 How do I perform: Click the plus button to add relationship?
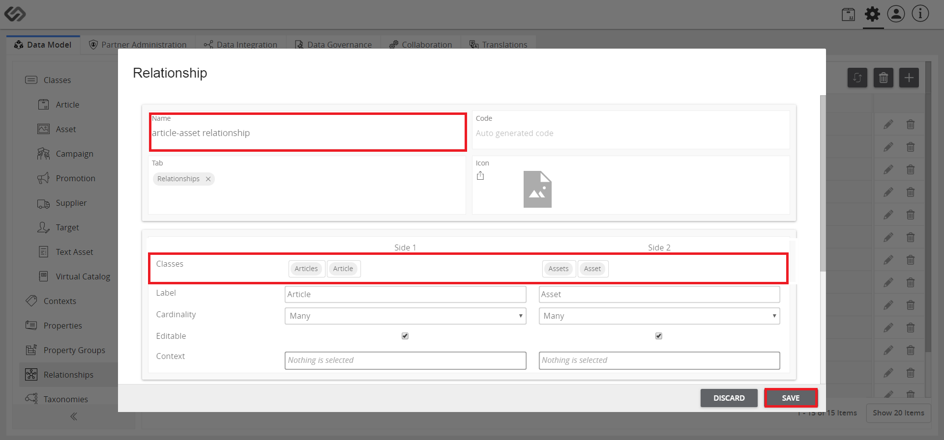(x=909, y=78)
